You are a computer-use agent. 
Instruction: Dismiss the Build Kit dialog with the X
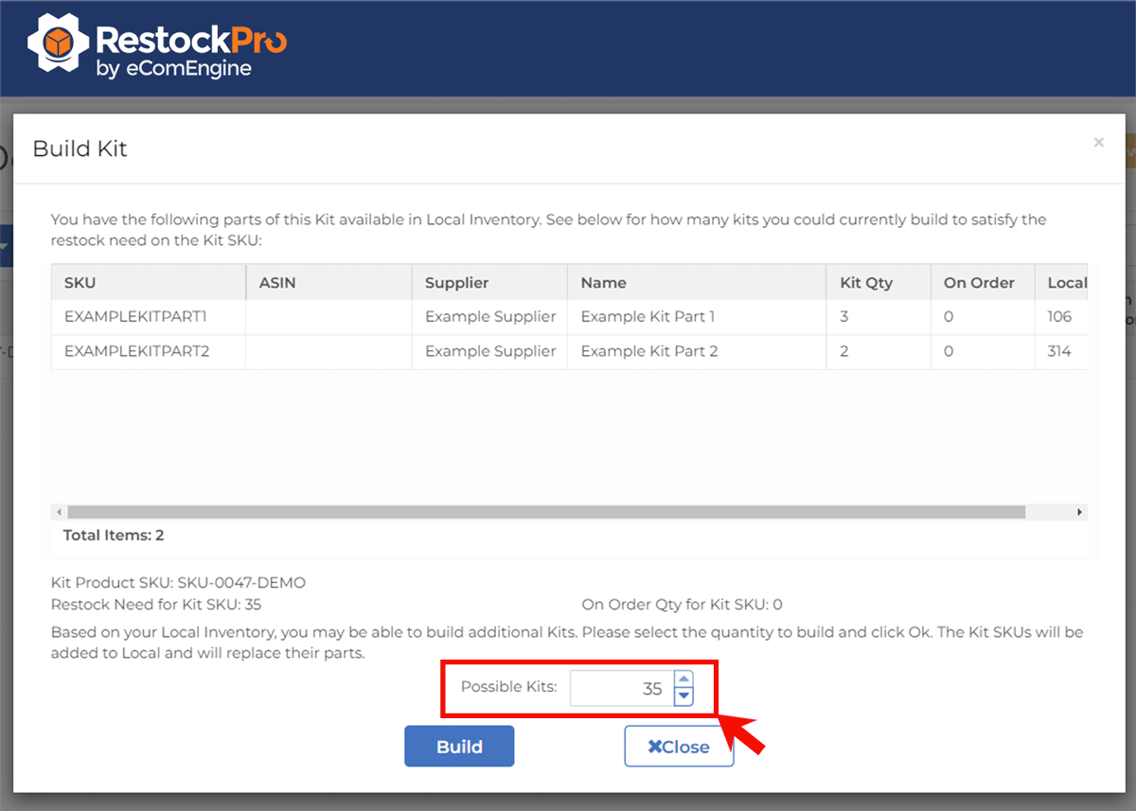(1098, 143)
